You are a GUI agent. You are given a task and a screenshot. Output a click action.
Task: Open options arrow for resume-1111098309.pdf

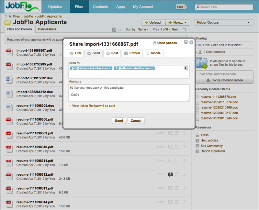177,133
